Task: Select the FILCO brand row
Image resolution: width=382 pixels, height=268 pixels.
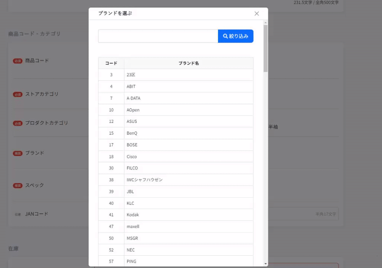Action: (176, 168)
